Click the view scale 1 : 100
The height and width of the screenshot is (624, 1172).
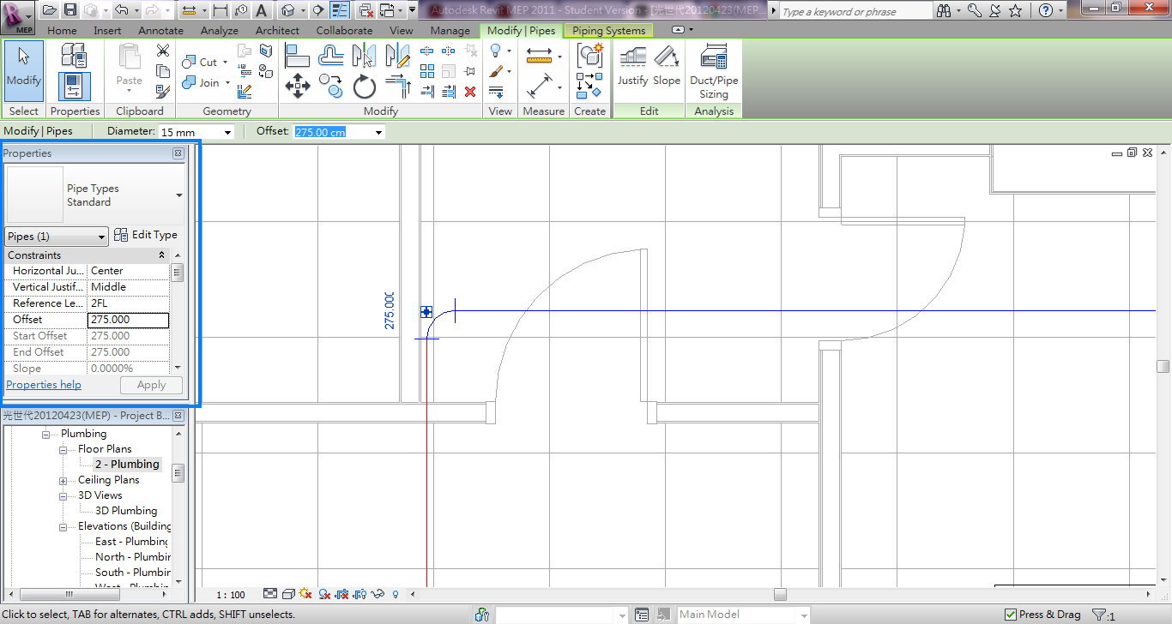(230, 594)
